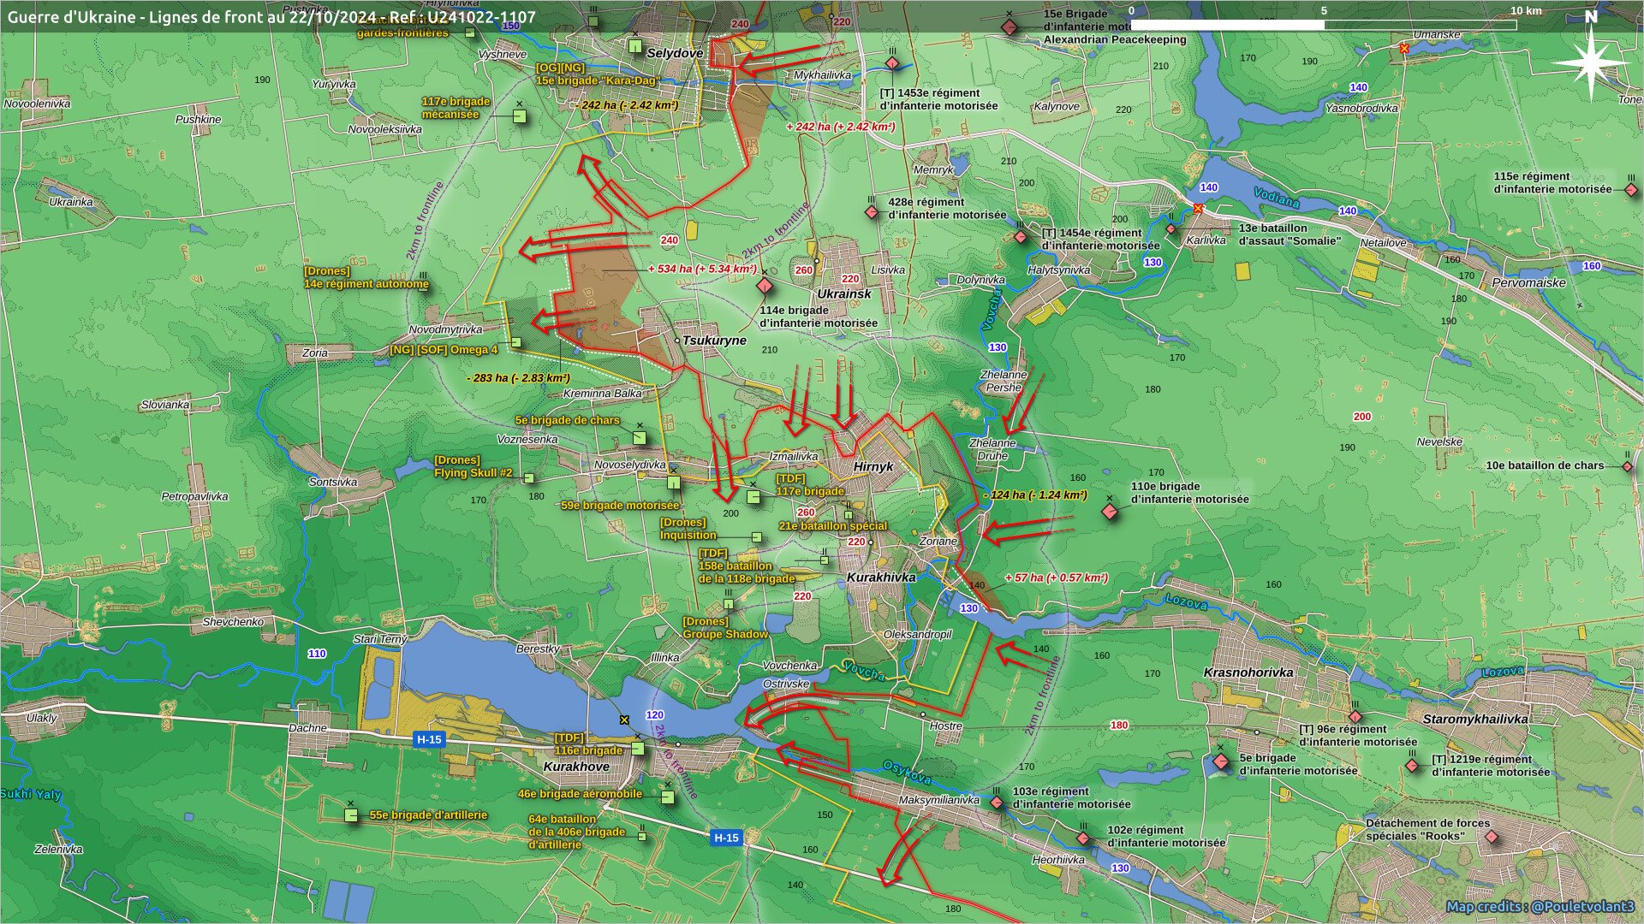Click the 14e régiment autonome drones label

tap(366, 278)
